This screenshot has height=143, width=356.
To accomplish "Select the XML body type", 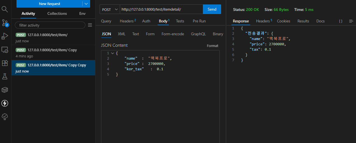I will (121, 34).
